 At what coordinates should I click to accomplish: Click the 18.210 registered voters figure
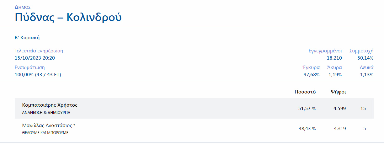[x=334, y=58]
